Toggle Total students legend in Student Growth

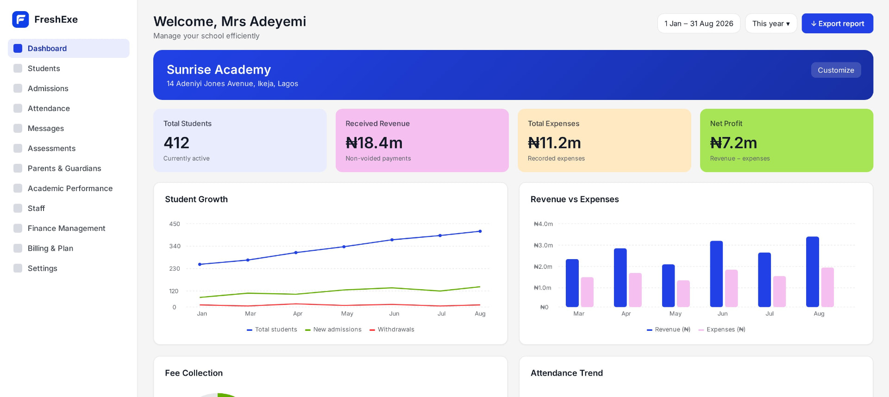(x=272, y=329)
